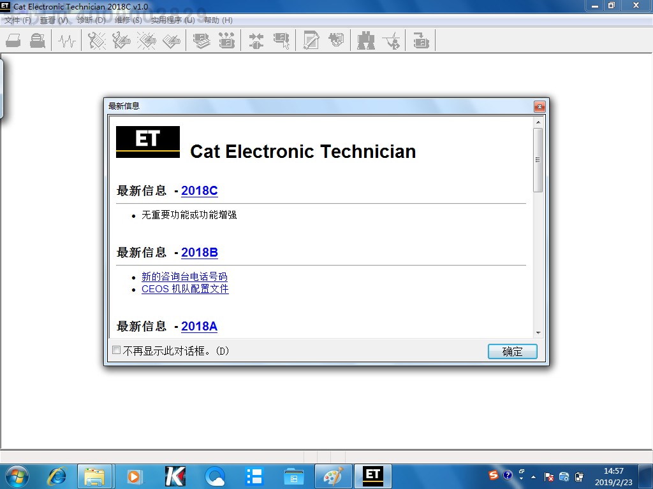Open WinFlash ECM download icon
653x489 pixels.
point(421,41)
